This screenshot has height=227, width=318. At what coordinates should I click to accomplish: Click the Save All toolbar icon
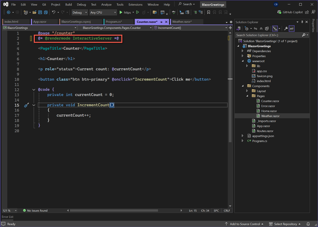tap(45, 12)
